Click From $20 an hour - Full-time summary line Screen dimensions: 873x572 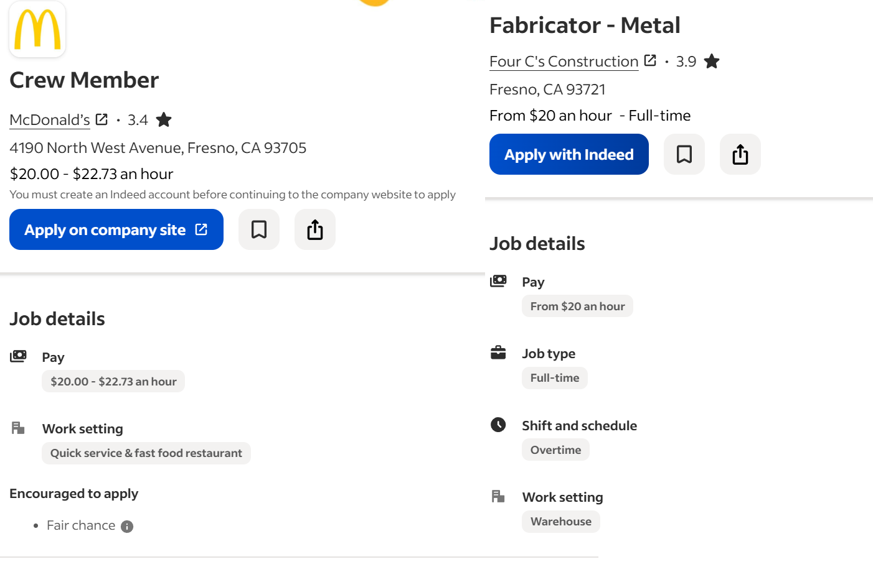point(590,116)
